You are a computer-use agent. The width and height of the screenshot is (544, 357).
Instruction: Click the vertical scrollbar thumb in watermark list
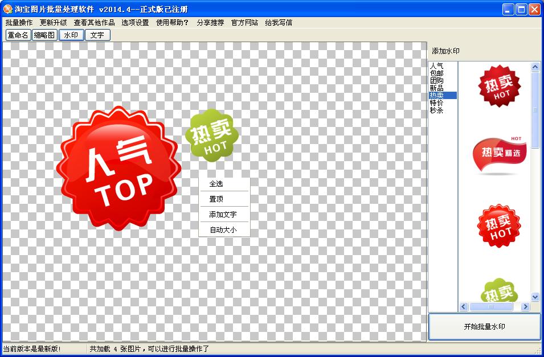point(535,110)
